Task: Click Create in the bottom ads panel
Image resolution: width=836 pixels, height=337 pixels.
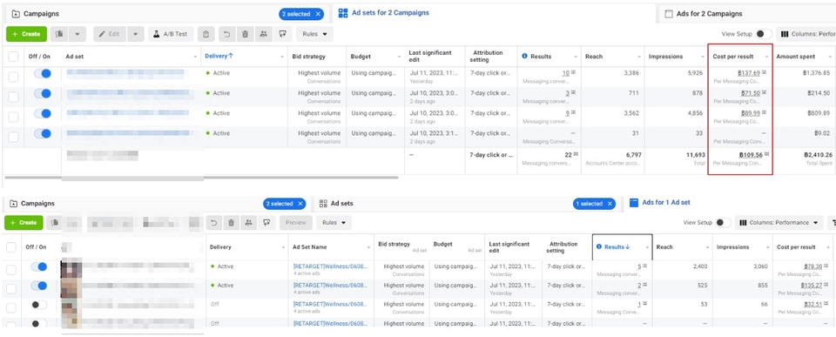Action: (x=24, y=223)
